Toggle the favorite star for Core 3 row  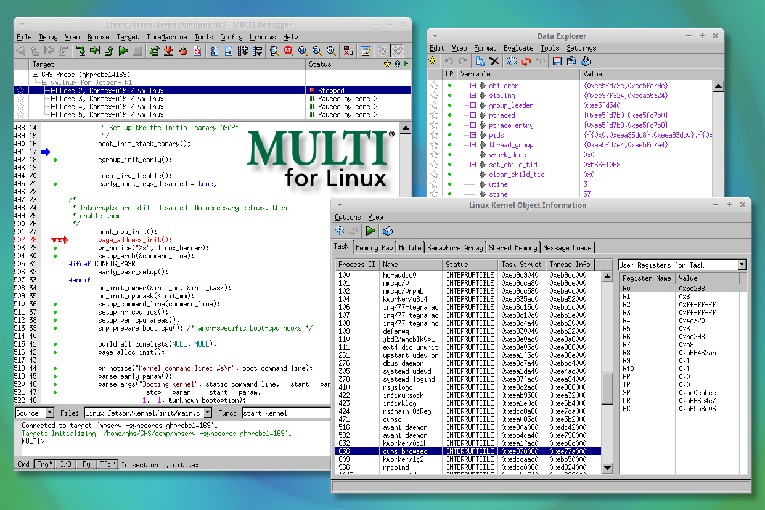tap(22, 99)
